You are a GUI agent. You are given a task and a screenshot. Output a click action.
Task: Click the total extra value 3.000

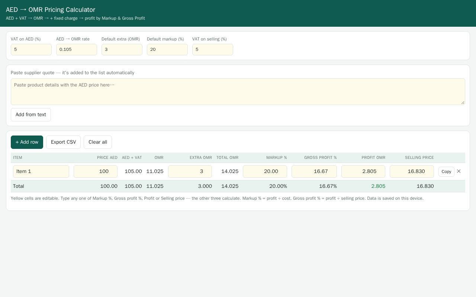[x=205, y=186]
